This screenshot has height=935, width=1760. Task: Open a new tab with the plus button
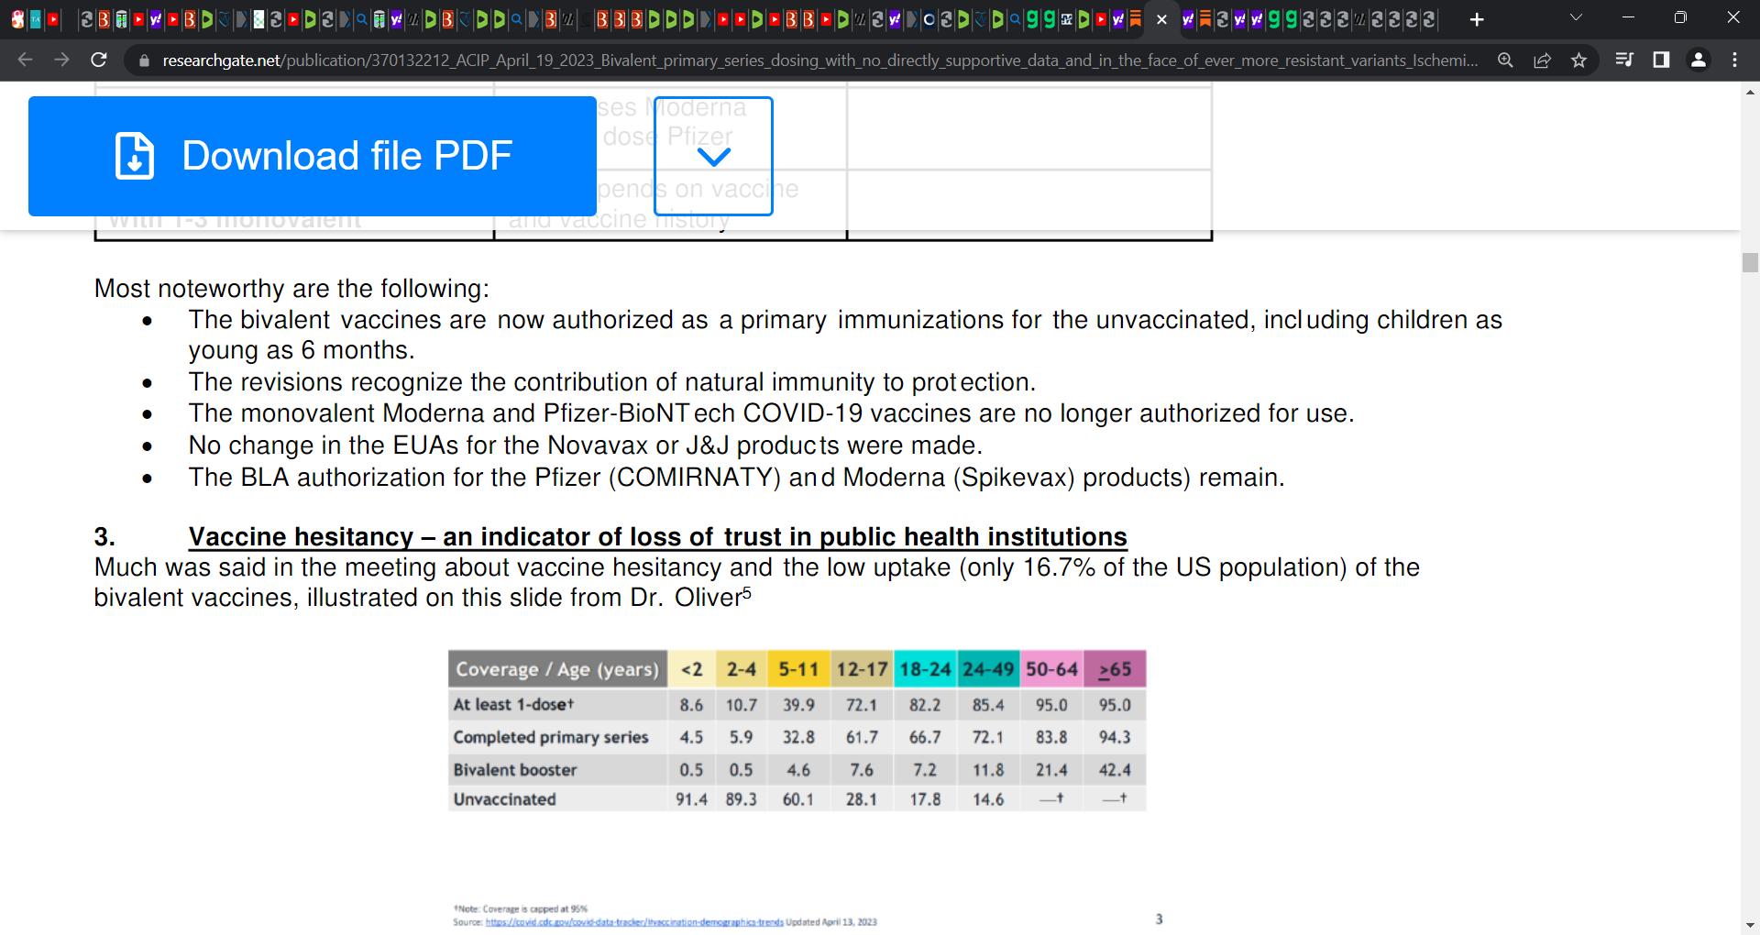[x=1476, y=19]
